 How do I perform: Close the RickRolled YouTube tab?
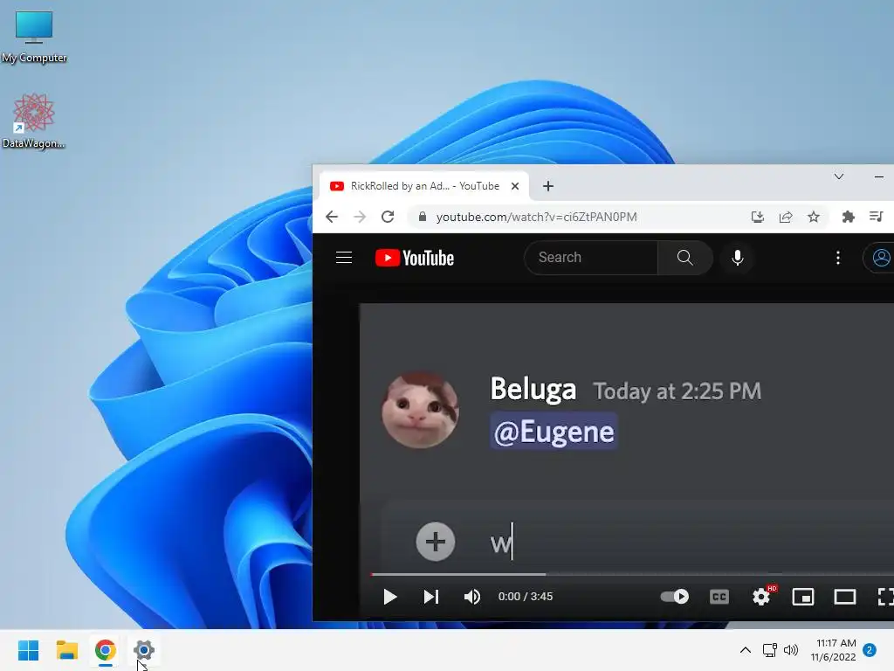515,186
